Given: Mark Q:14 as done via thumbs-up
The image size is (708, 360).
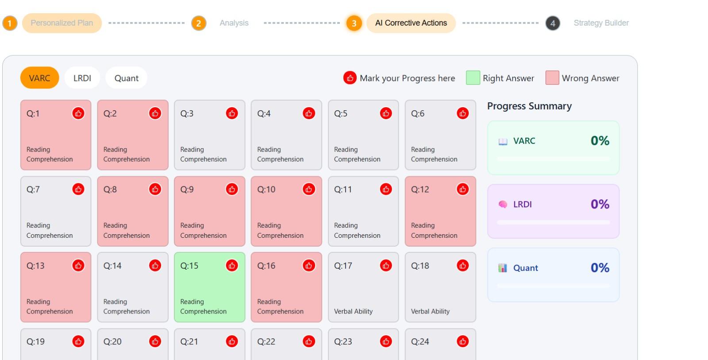Looking at the screenshot, I should (x=155, y=266).
